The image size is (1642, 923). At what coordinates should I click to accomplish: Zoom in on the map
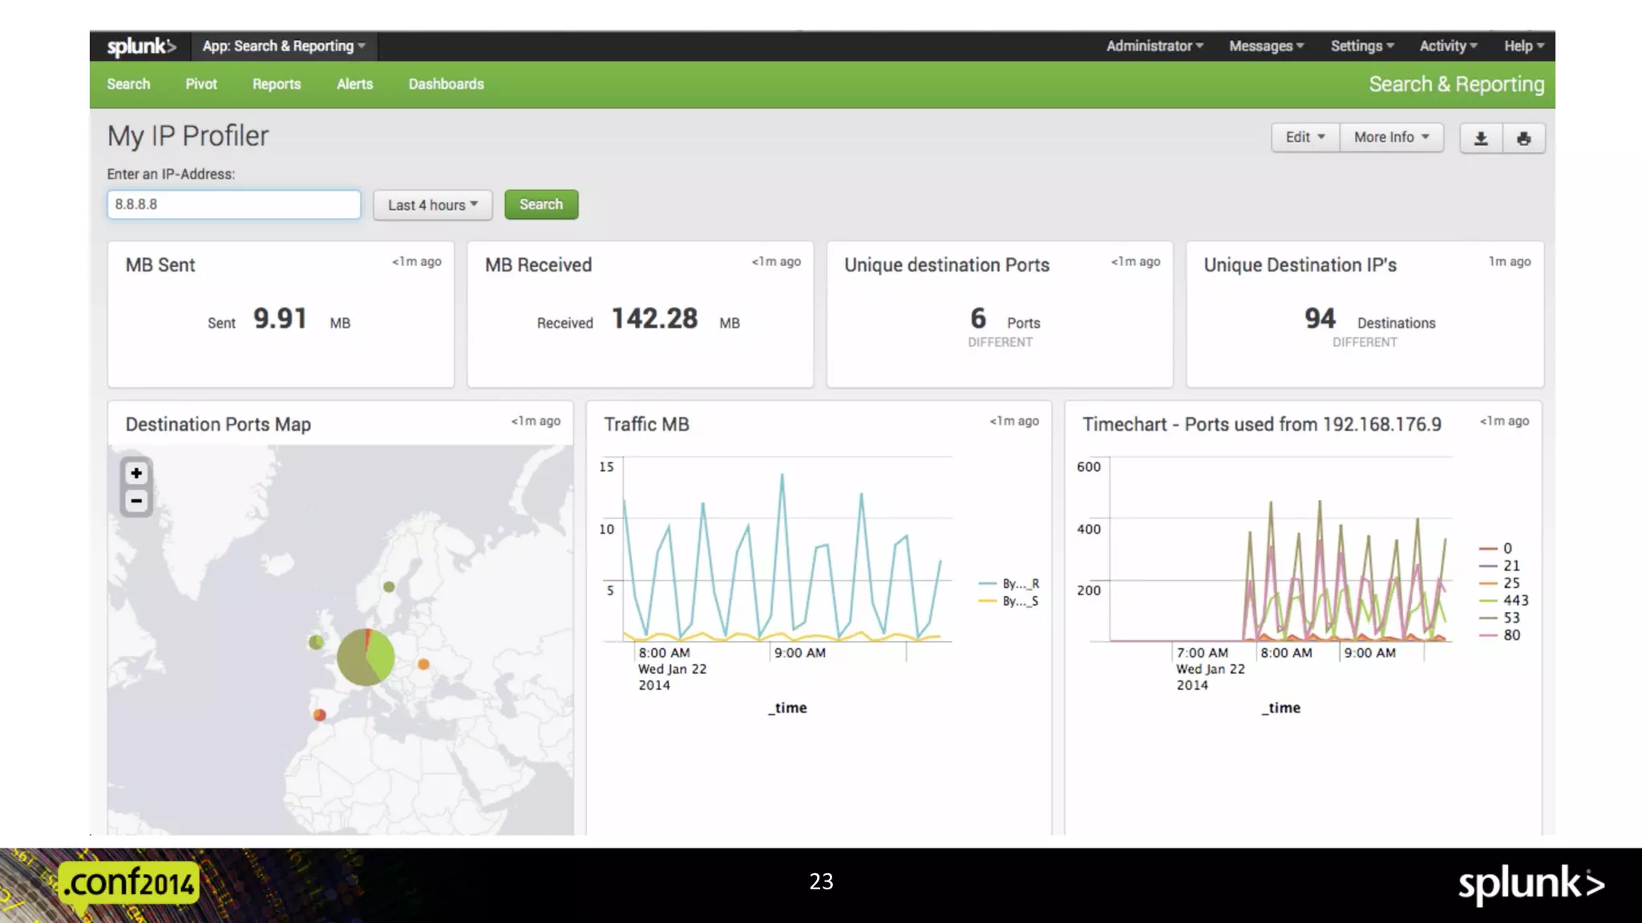pos(136,474)
